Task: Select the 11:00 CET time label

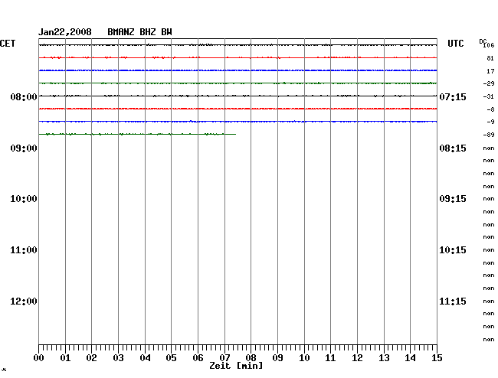Action: pos(24,250)
